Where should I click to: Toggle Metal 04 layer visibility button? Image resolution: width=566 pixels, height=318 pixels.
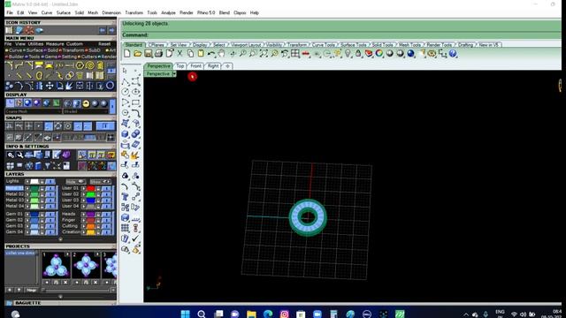(50, 206)
